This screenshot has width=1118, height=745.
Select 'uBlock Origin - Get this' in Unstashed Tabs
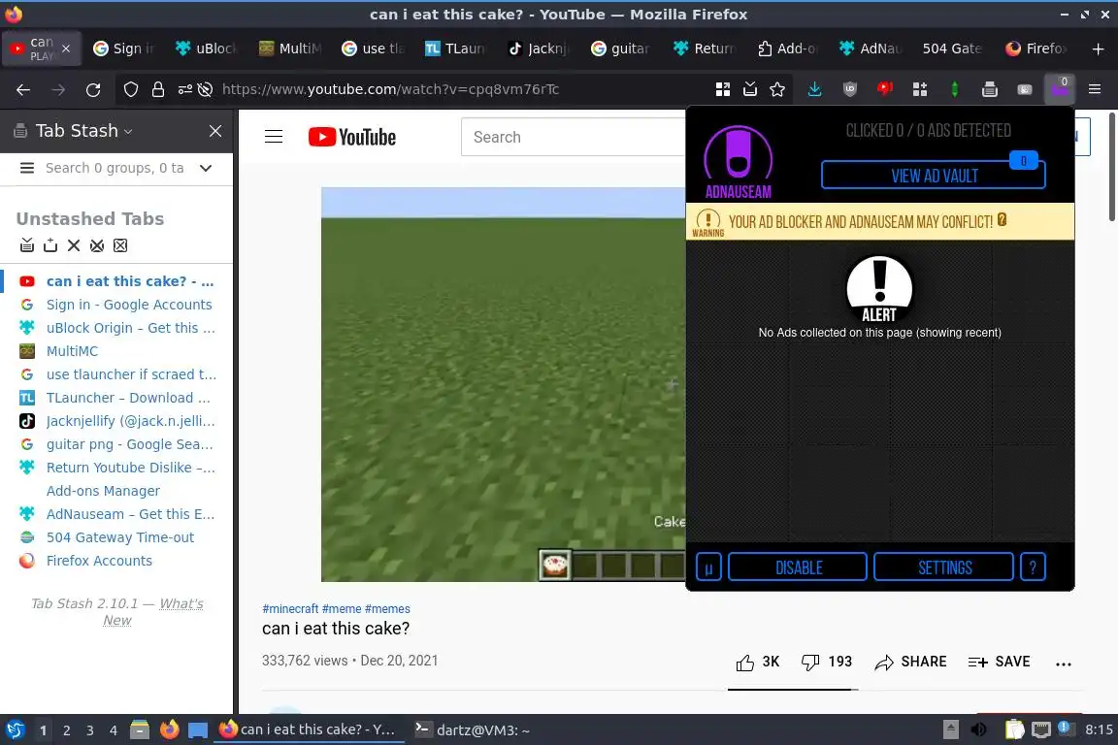tap(130, 328)
